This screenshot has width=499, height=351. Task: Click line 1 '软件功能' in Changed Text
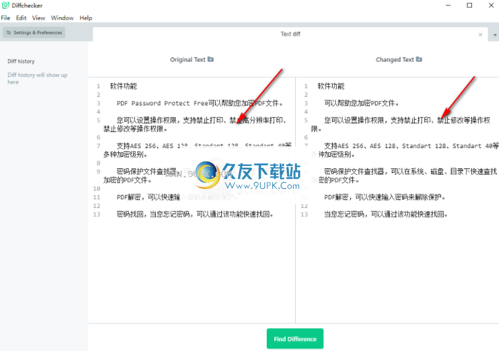331,86
